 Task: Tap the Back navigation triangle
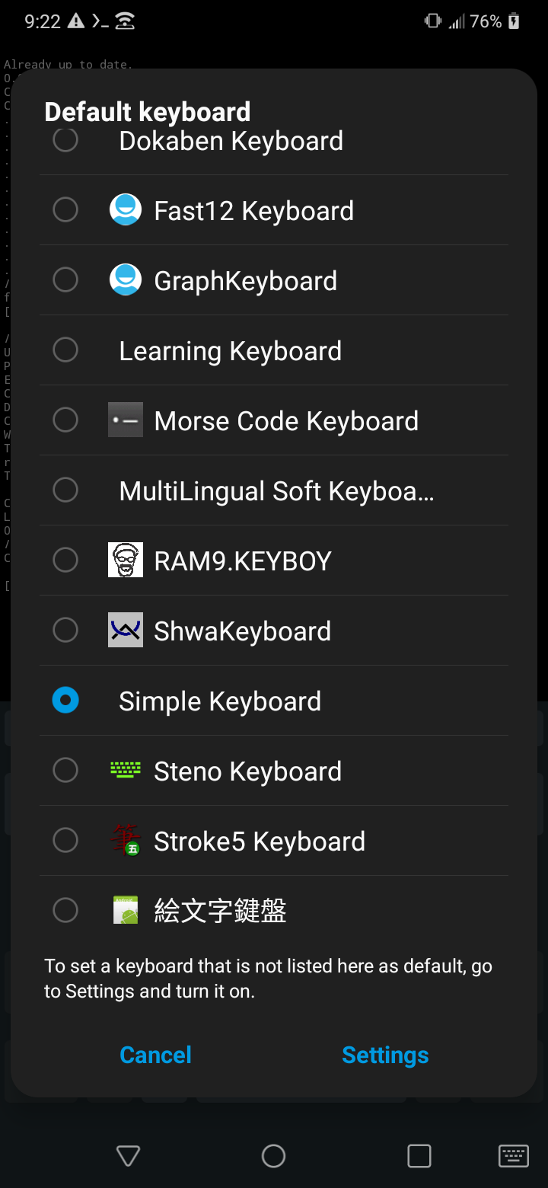click(127, 1155)
